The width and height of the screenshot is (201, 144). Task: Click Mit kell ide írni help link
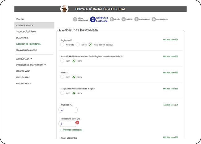click(x=170, y=105)
